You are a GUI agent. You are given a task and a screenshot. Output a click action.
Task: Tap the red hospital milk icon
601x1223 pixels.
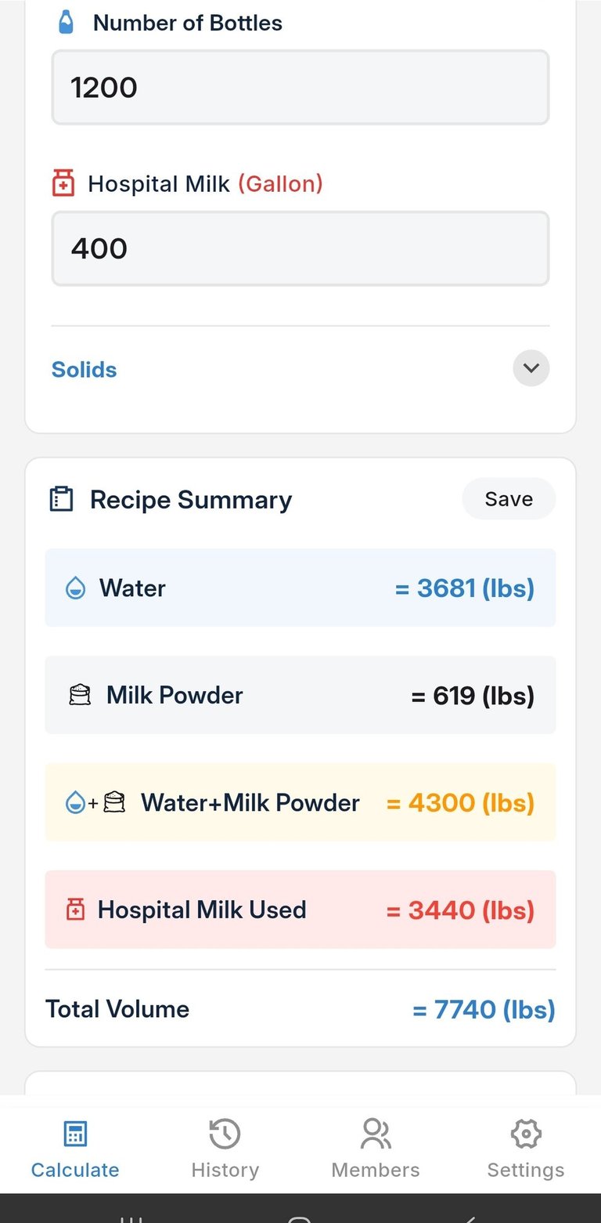click(x=63, y=184)
